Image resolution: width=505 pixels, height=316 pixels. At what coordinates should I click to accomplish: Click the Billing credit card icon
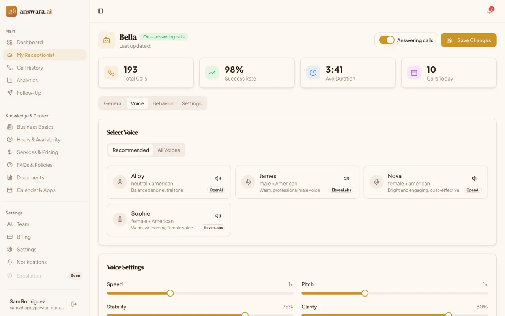pos(10,237)
